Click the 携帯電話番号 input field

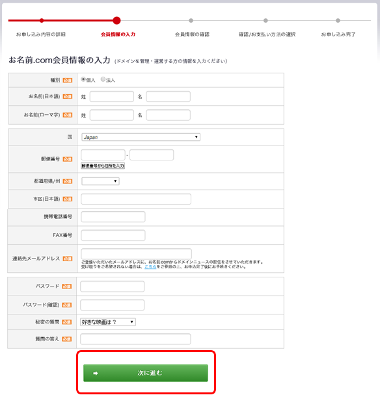point(113,217)
